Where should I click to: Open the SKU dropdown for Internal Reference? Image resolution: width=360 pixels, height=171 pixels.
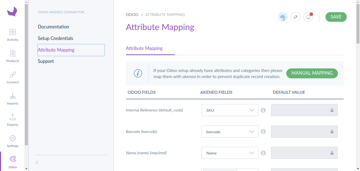tap(230, 110)
